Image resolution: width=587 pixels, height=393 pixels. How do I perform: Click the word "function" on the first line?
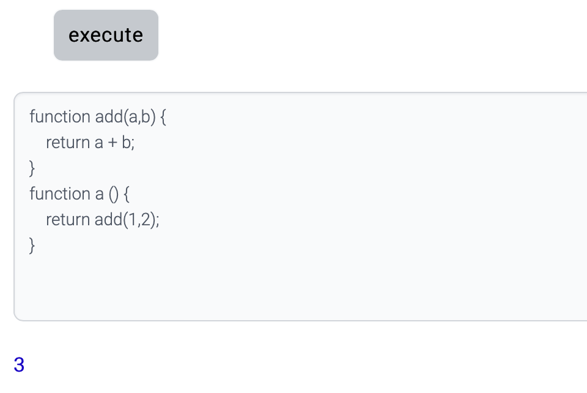pos(59,116)
